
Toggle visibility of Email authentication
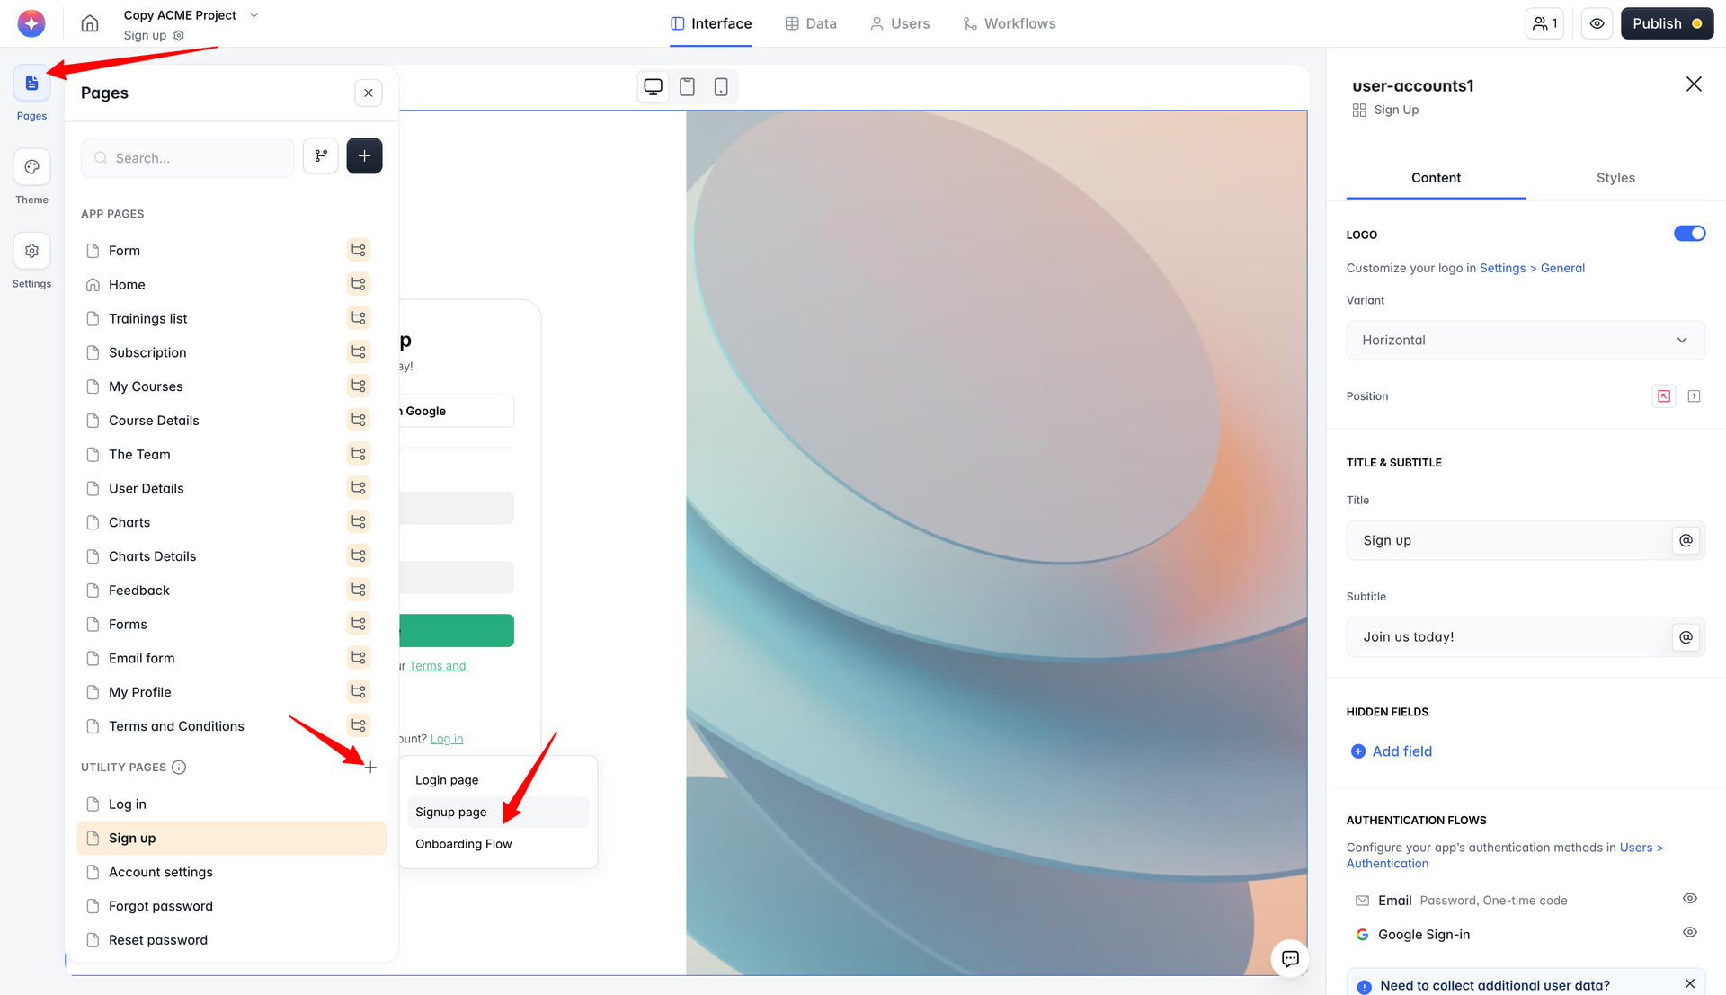point(1689,899)
